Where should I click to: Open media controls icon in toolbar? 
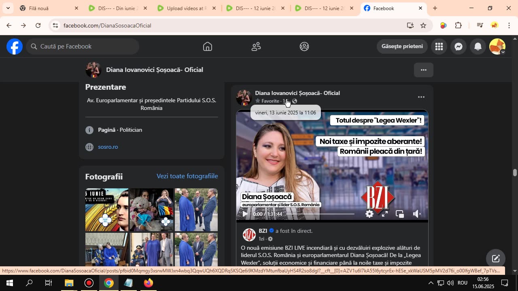click(480, 25)
